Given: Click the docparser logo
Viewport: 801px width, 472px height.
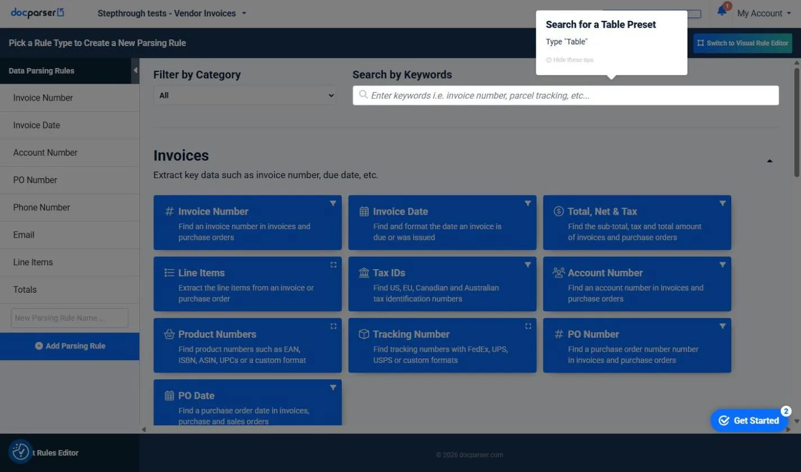Looking at the screenshot, I should tap(37, 12).
